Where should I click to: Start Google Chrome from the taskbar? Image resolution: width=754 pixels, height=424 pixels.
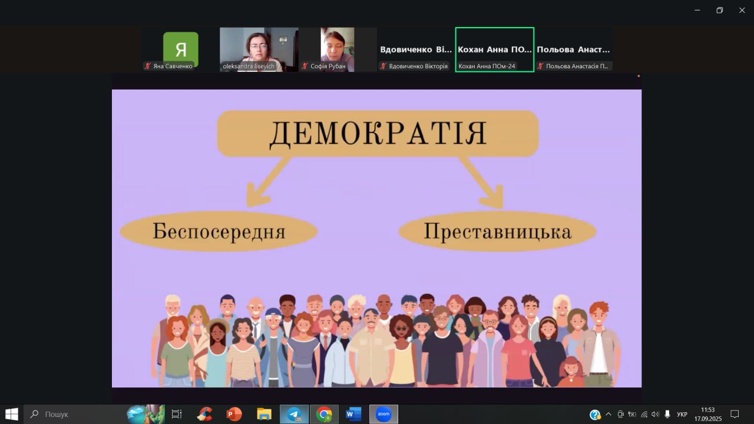(x=323, y=414)
